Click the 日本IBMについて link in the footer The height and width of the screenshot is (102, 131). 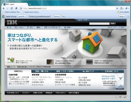point(13,93)
